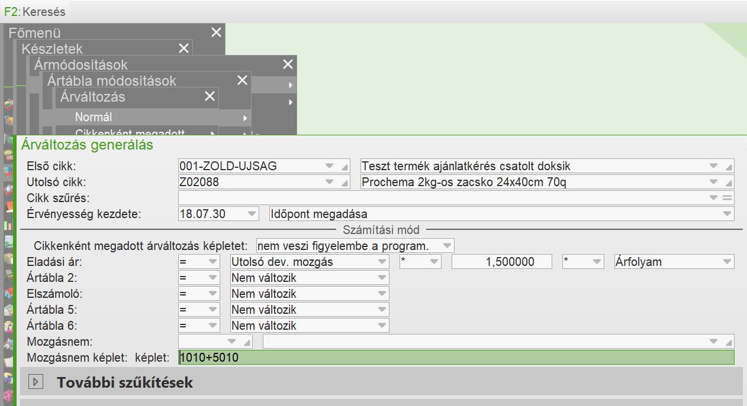This screenshot has width=747, height=406.
Task: Click the equals-lines icon in Cikk szűrés
Action: (727, 198)
